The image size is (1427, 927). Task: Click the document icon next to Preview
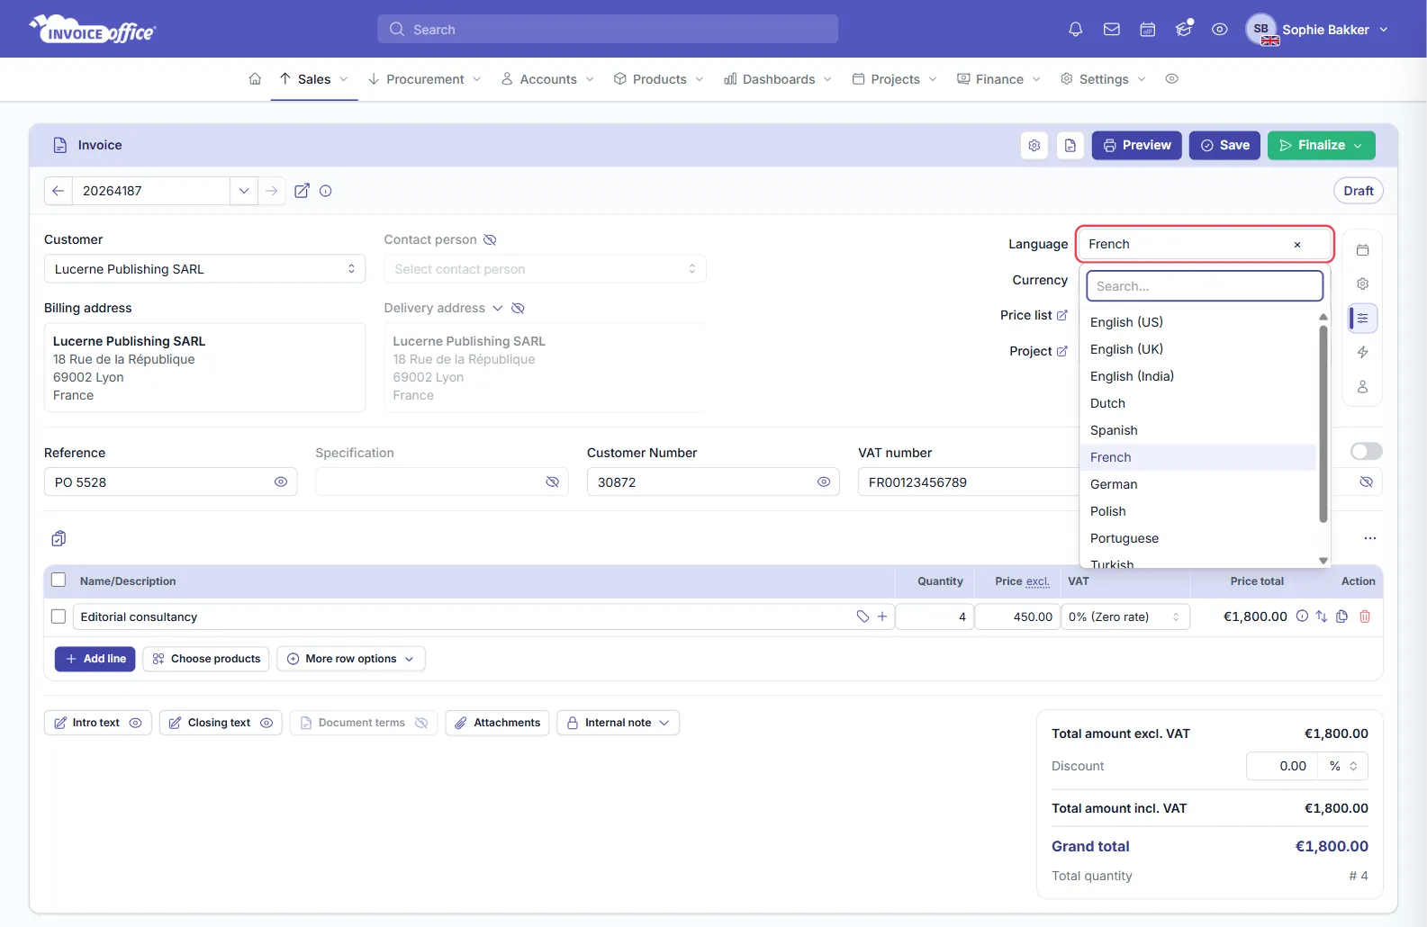(x=1070, y=145)
